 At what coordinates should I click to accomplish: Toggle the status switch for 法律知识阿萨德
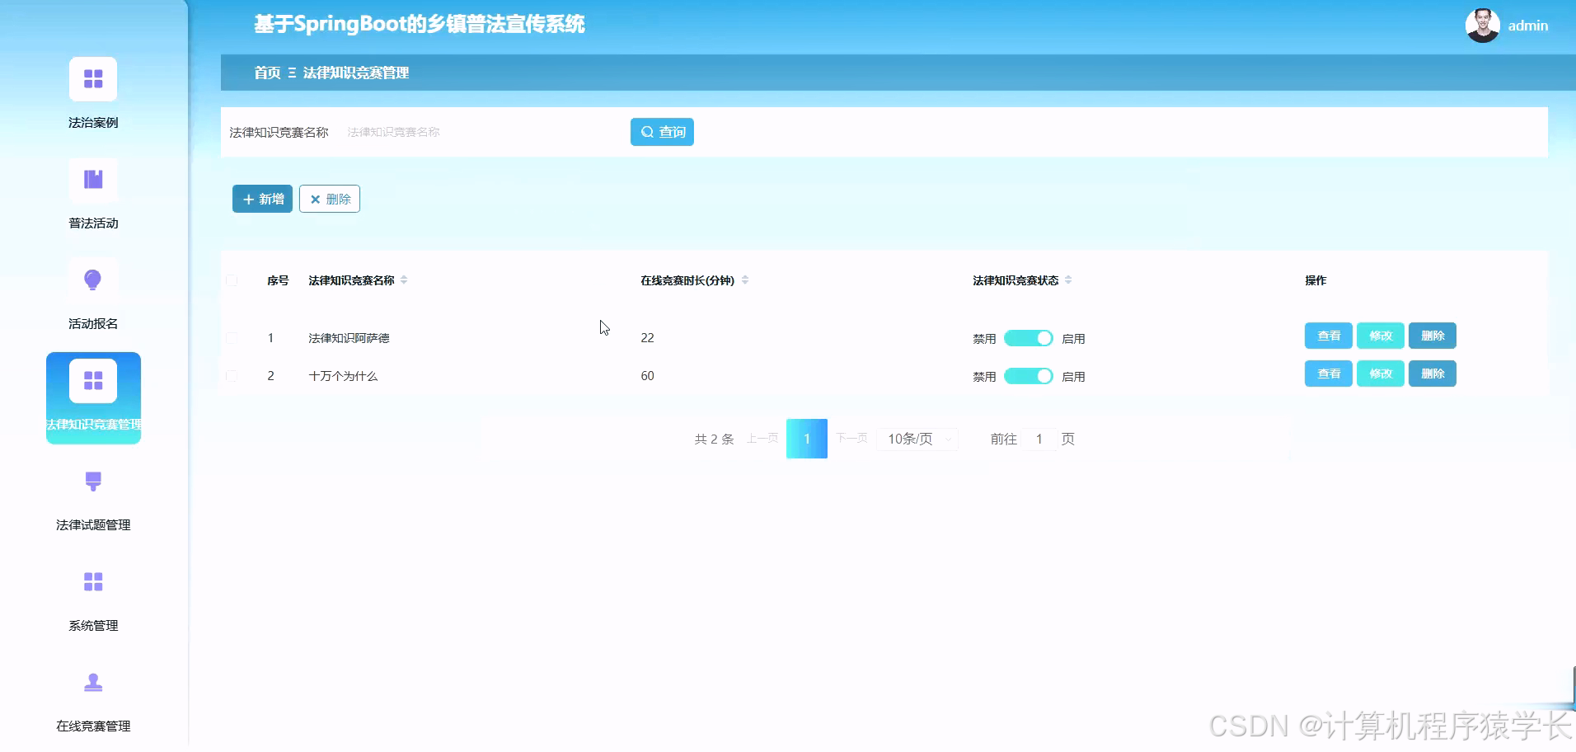[x=1028, y=338]
